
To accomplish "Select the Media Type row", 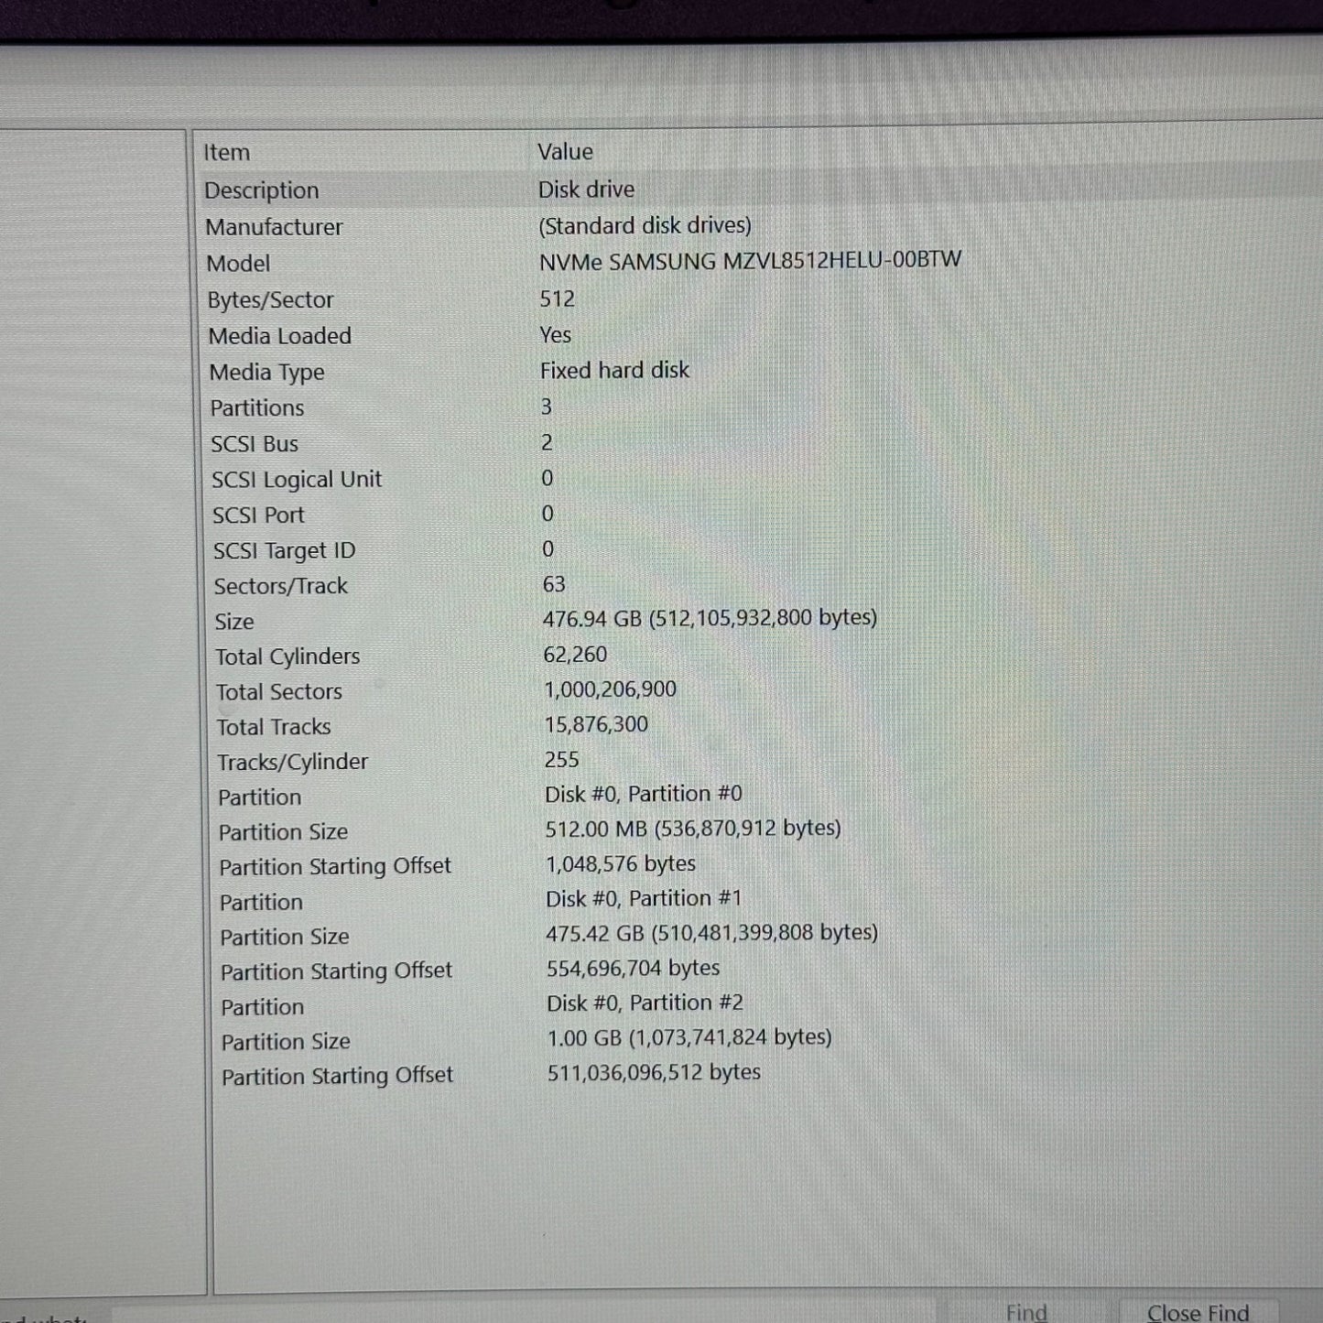I will tap(266, 373).
